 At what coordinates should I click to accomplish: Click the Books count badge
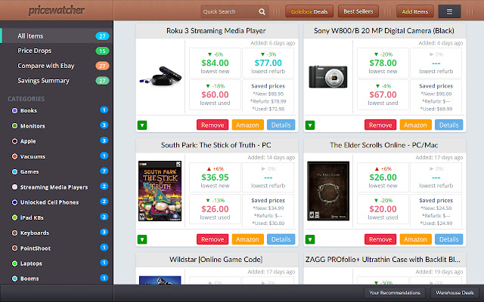pos(104,110)
